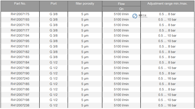Select part number R412007238 in last row
Screen dimensions: 195x109
coord(20,105)
